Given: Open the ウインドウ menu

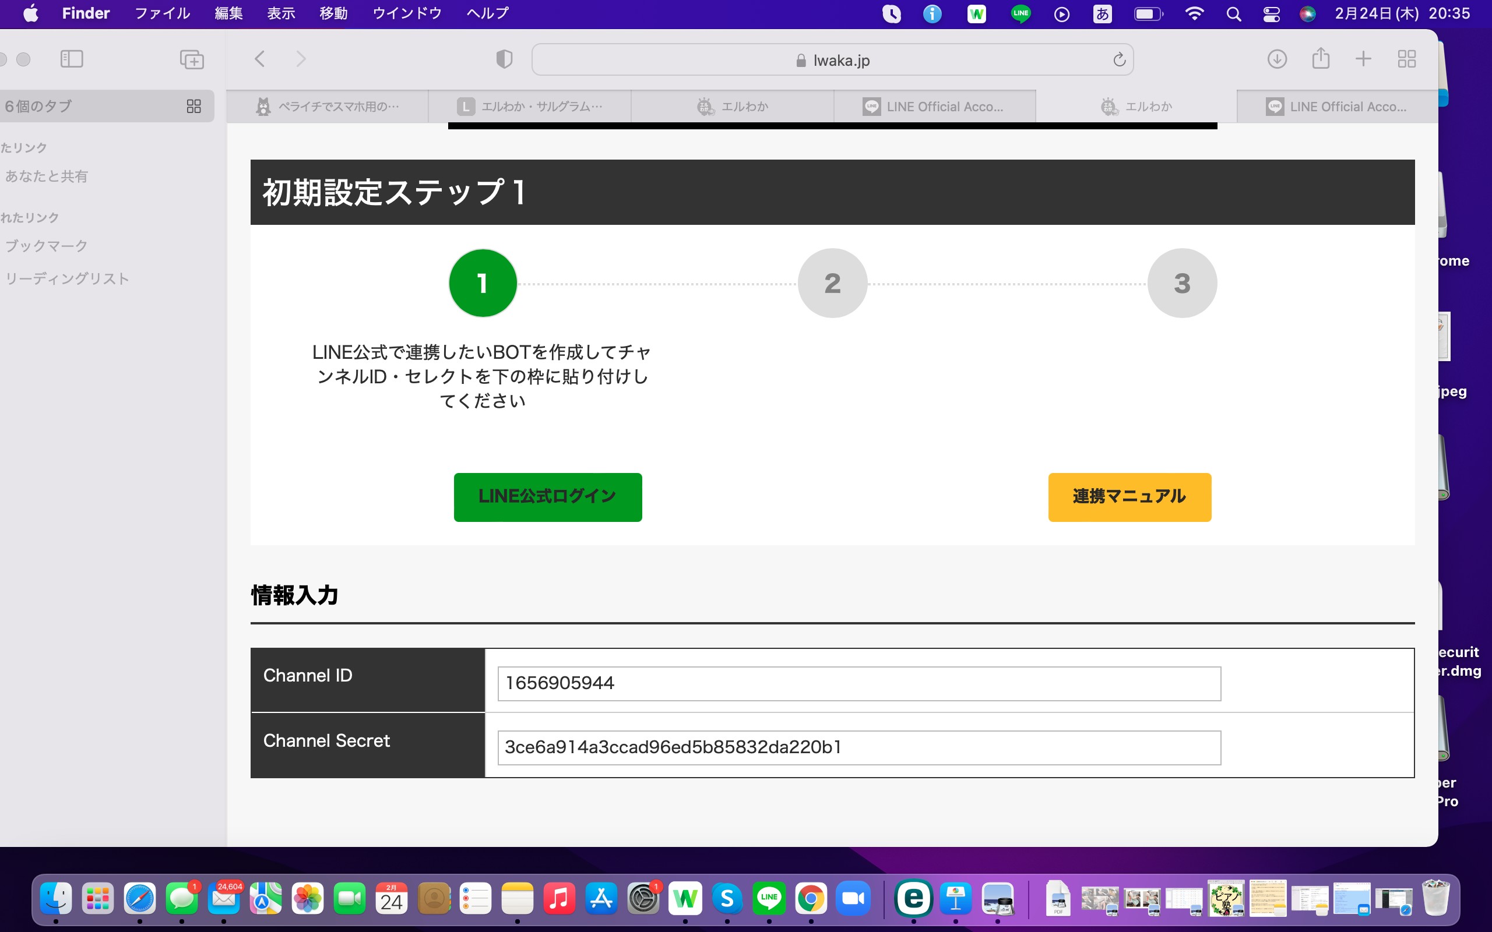Looking at the screenshot, I should pyautogui.click(x=407, y=13).
